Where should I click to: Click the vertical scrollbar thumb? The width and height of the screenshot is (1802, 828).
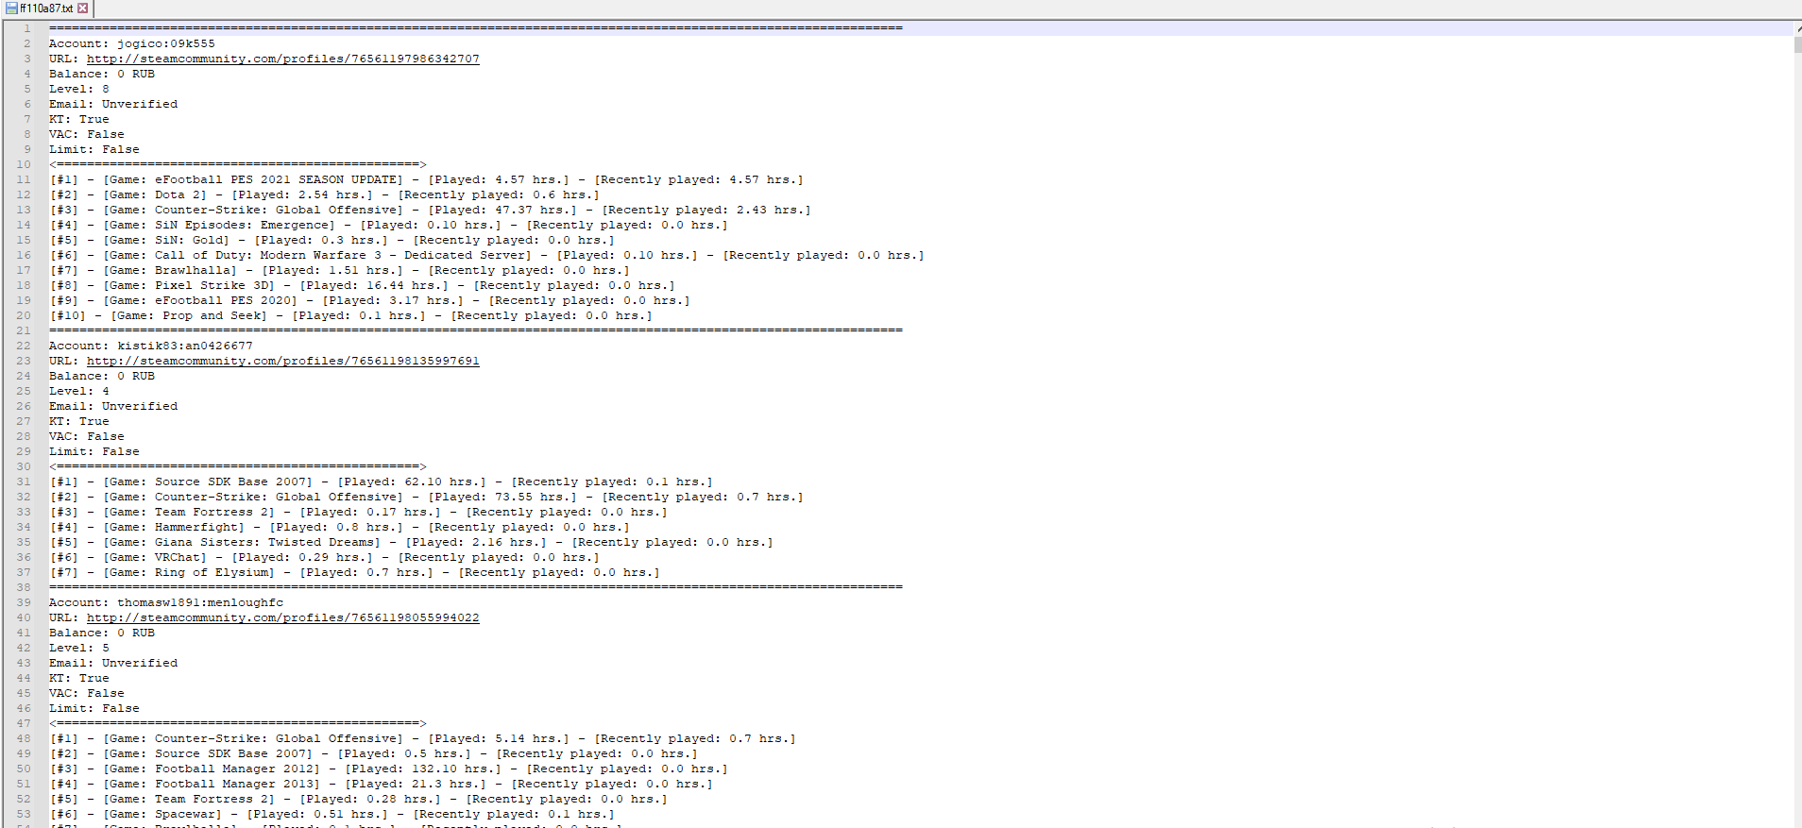1796,44
